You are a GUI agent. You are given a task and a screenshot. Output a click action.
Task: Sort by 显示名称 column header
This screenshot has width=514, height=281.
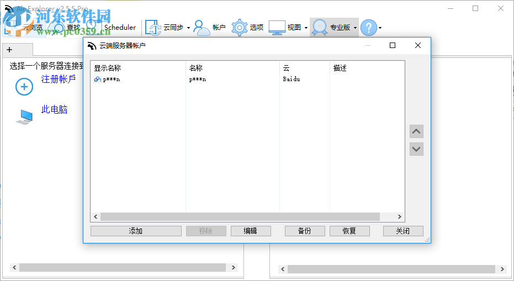107,68
